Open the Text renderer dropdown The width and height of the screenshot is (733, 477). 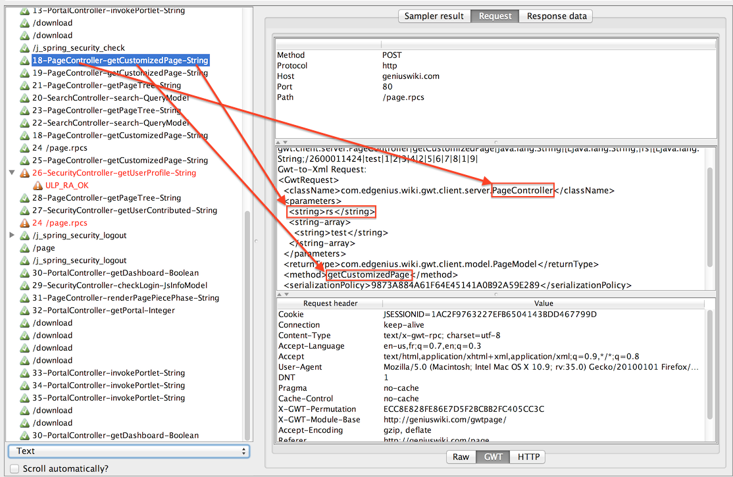coord(128,451)
